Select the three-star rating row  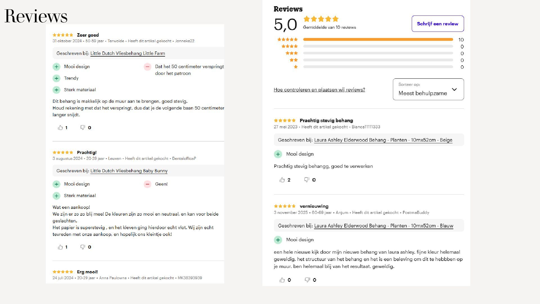378,53
